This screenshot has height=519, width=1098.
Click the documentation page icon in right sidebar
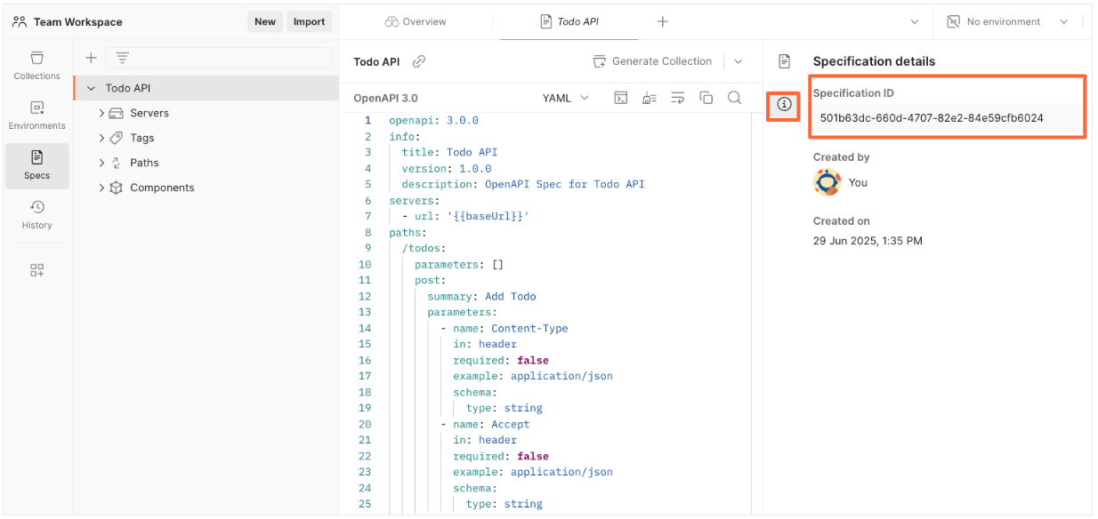pos(784,61)
